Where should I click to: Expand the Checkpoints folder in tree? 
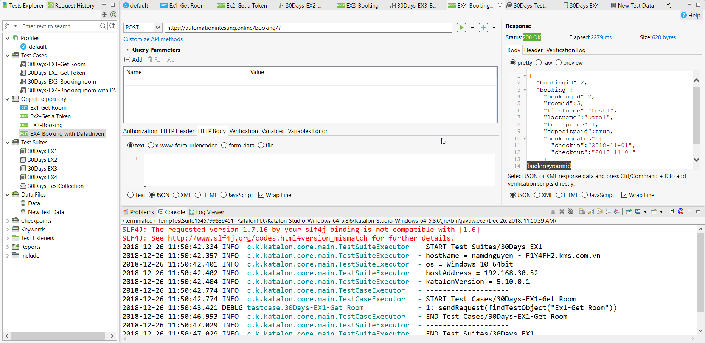tap(8, 221)
